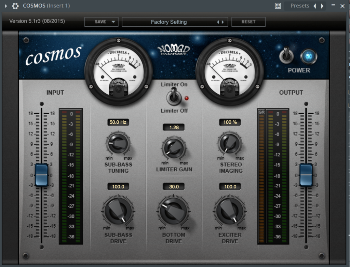Click the INPUT label
This screenshot has width=350, height=267.
55,93
